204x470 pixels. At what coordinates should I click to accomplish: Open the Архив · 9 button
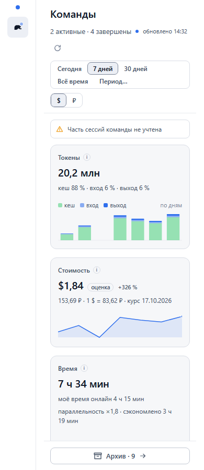tap(120, 456)
